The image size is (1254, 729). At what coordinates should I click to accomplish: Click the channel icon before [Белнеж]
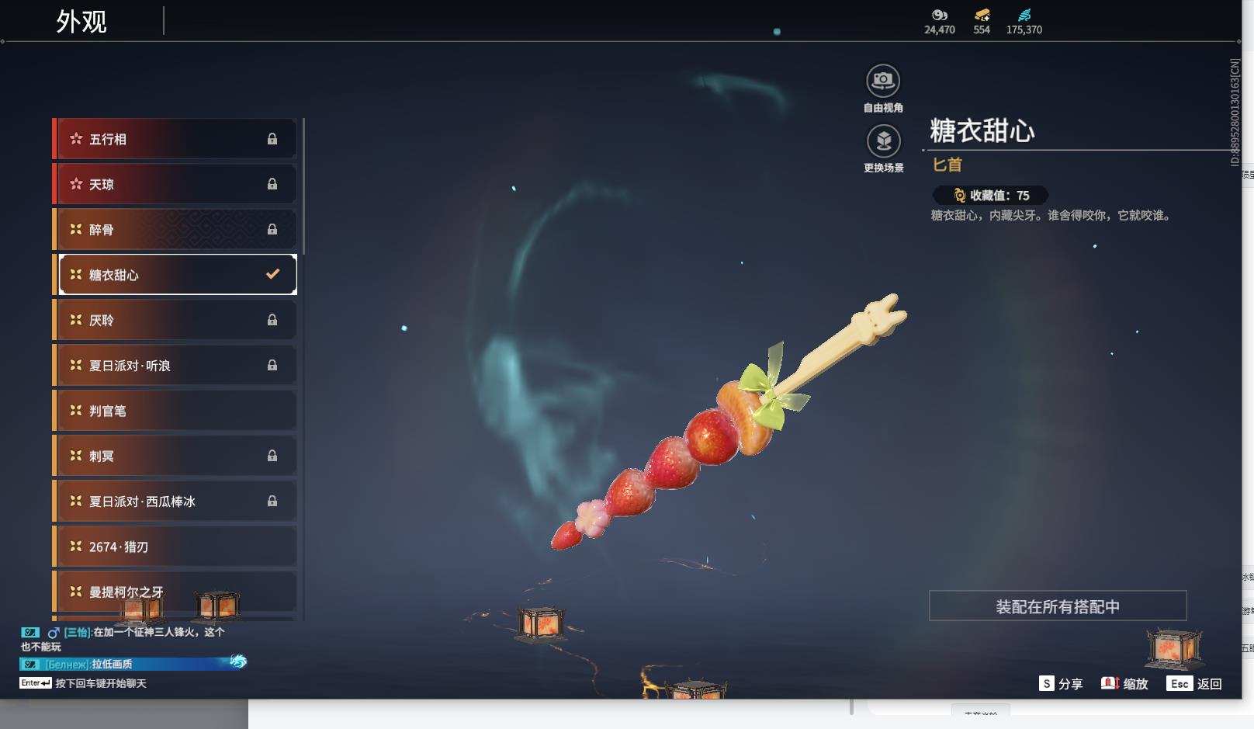[30, 665]
